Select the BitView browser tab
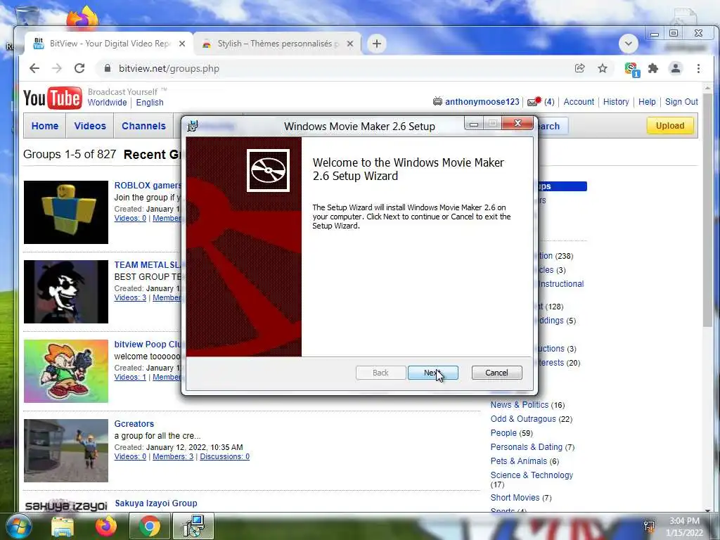 [109, 44]
